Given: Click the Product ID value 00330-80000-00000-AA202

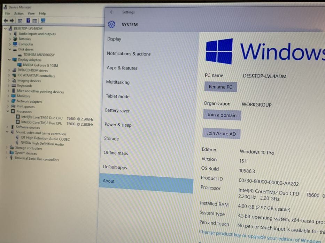Looking at the screenshot, I should pos(269,182).
